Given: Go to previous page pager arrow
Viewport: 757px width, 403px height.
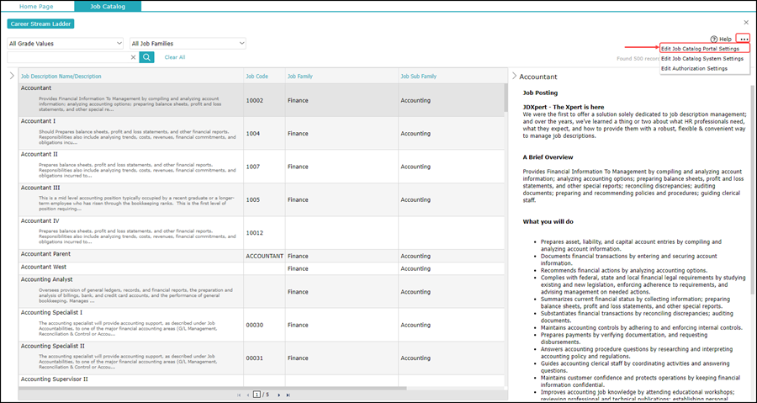Looking at the screenshot, I should (248, 395).
